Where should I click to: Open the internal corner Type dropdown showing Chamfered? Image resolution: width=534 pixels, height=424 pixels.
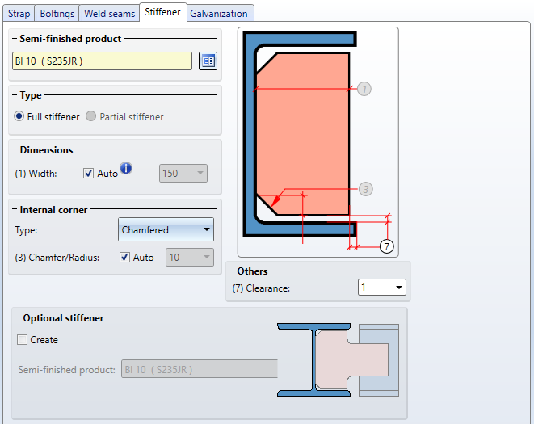[x=166, y=229]
